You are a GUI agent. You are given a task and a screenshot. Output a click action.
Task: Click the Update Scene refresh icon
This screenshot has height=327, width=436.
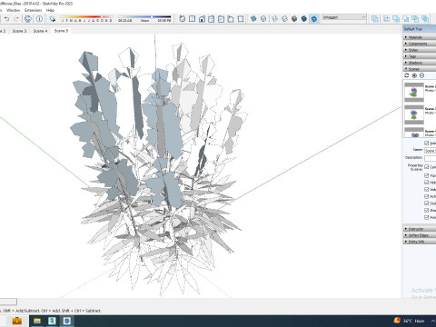[407, 75]
